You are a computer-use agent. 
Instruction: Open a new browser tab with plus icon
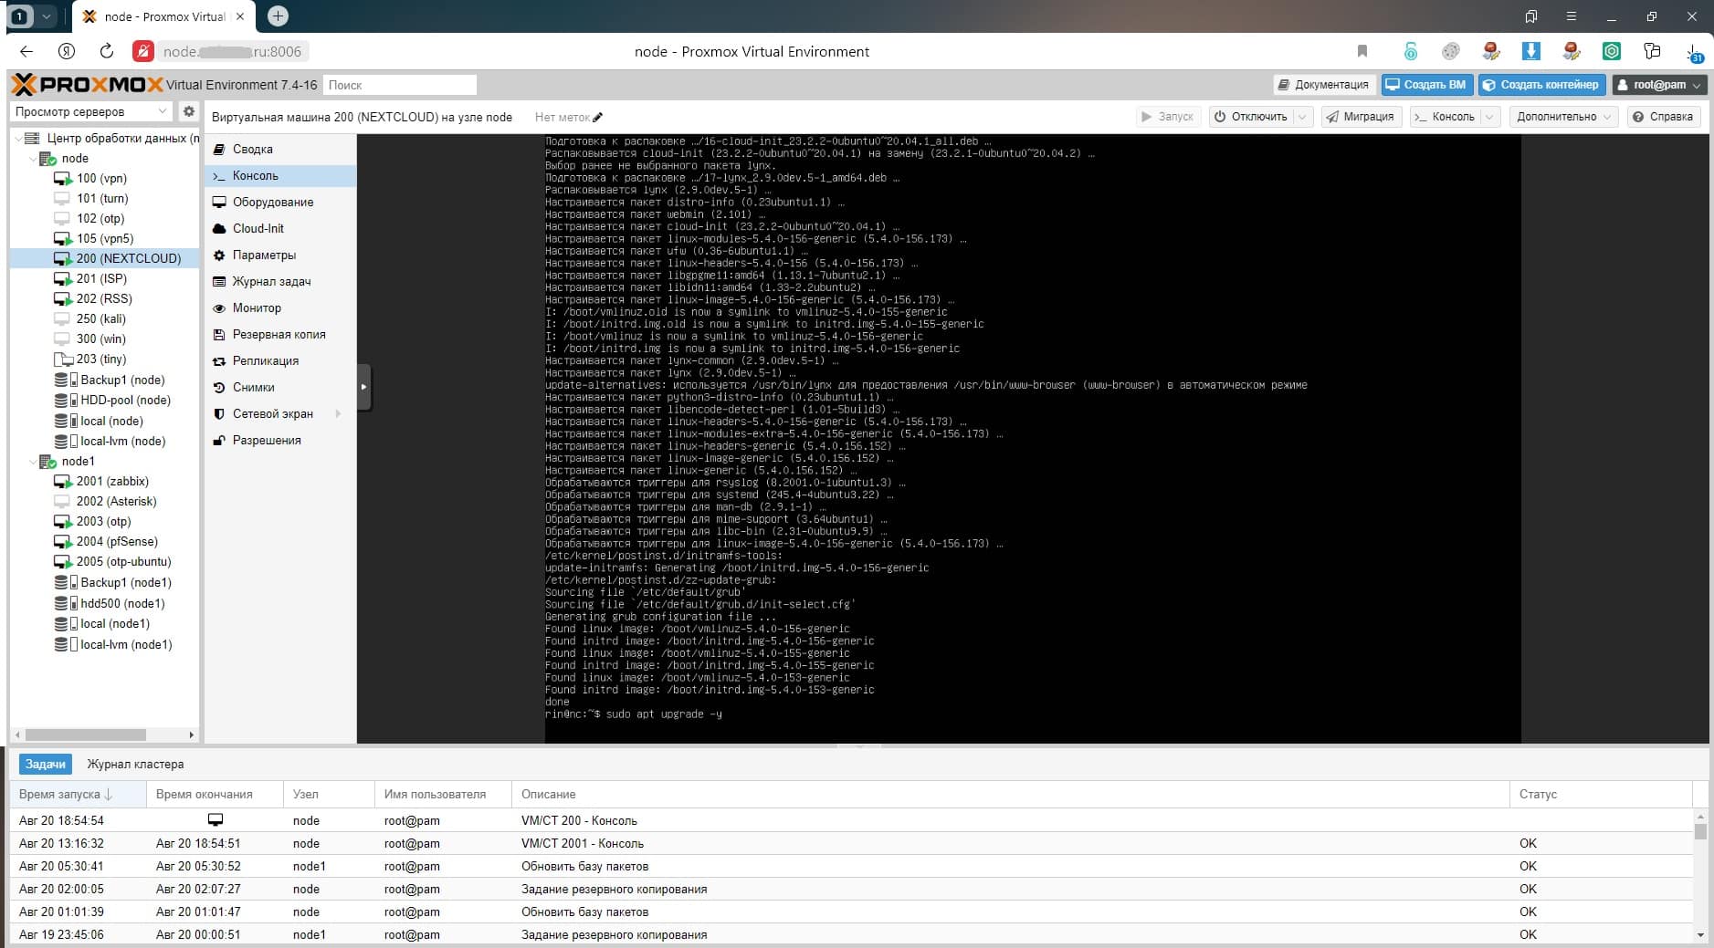tap(279, 16)
